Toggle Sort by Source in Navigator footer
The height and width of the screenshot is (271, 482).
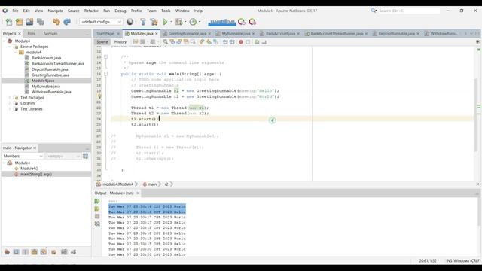click(x=73, y=252)
